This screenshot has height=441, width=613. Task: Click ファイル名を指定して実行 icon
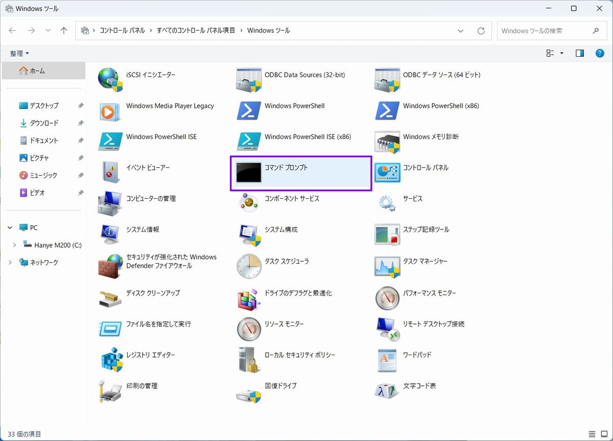[110, 329]
